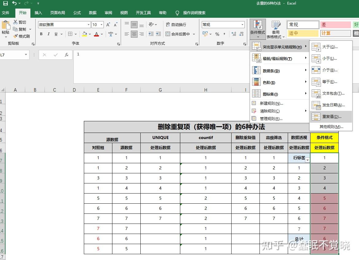Apply the 计算 (Calculation) cell style
The width and height of the screenshot is (359, 260).
(335, 33)
